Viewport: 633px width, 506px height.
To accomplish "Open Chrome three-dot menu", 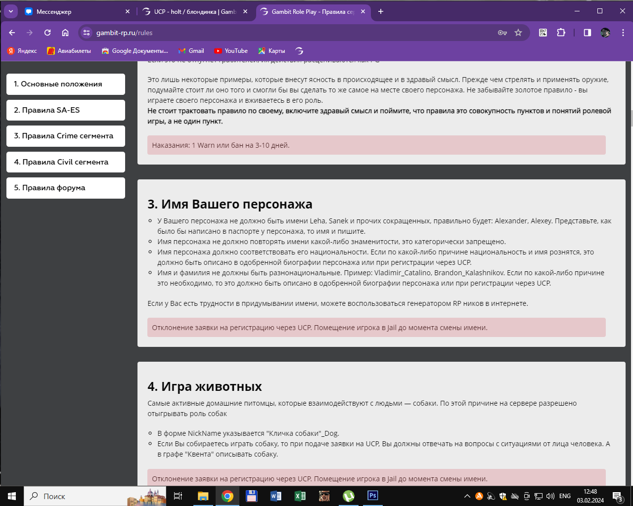I will 623,33.
